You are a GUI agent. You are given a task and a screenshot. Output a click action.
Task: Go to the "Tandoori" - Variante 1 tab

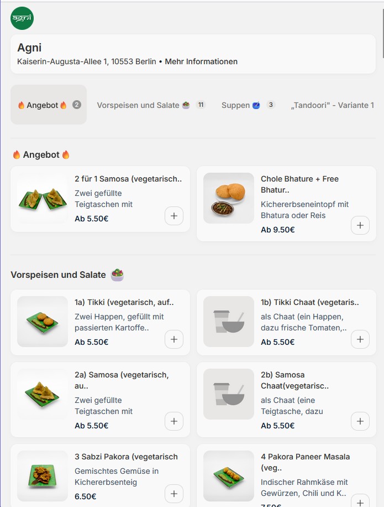tap(332, 105)
